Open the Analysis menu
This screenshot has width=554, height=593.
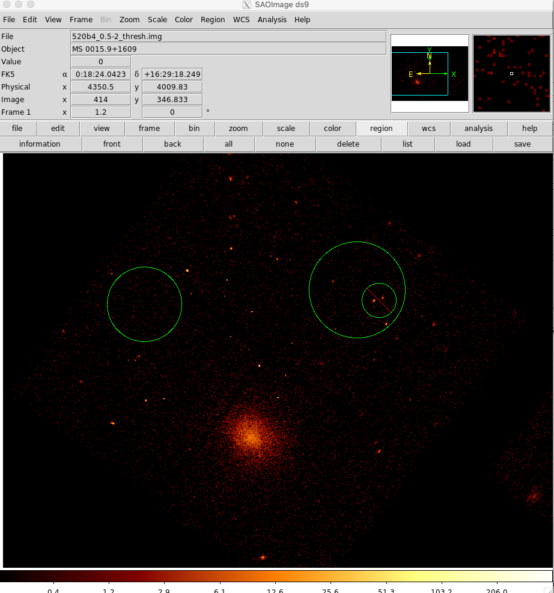click(272, 20)
